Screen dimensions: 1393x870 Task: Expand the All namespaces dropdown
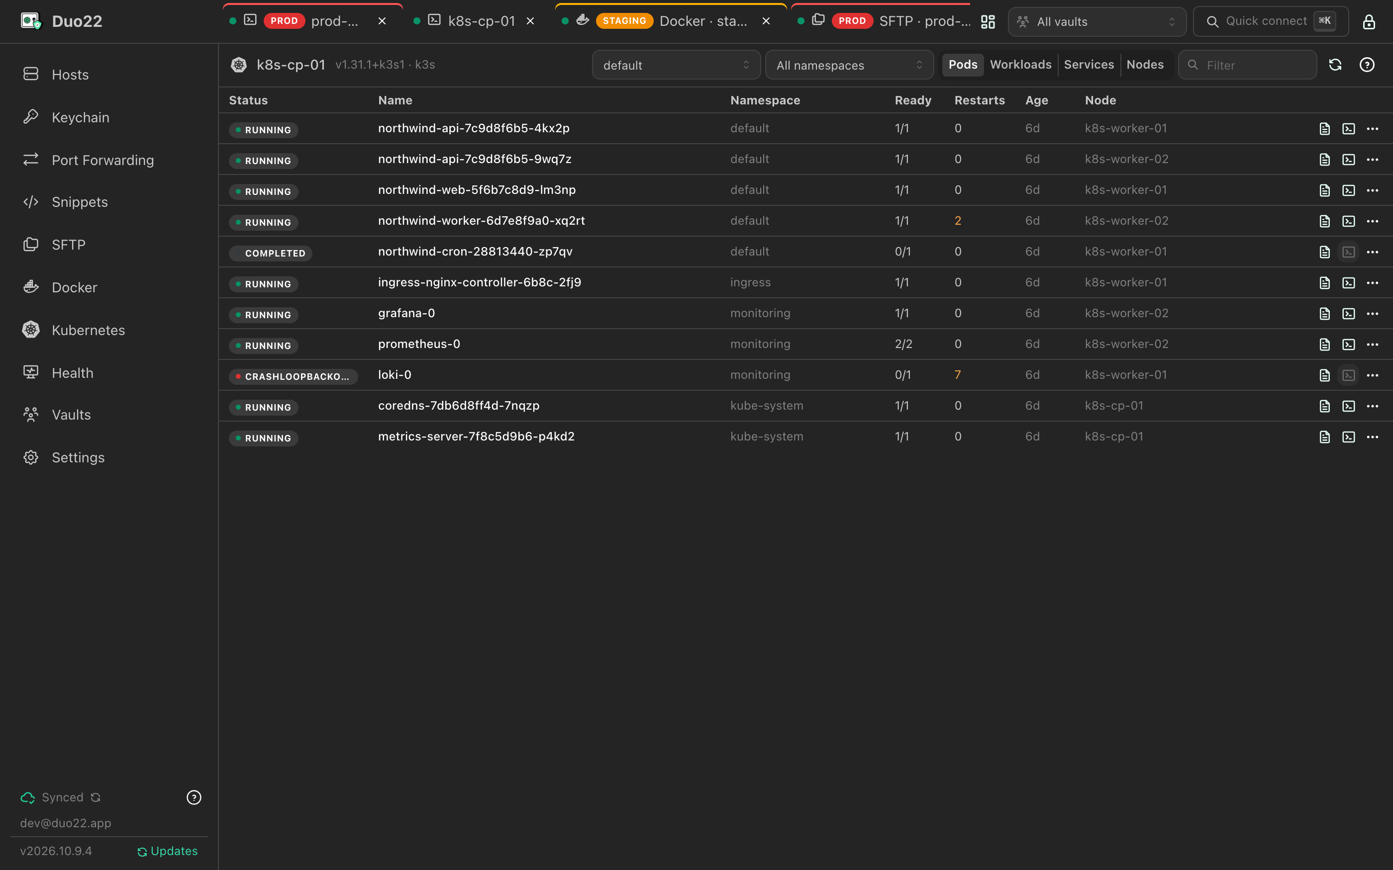click(849, 65)
